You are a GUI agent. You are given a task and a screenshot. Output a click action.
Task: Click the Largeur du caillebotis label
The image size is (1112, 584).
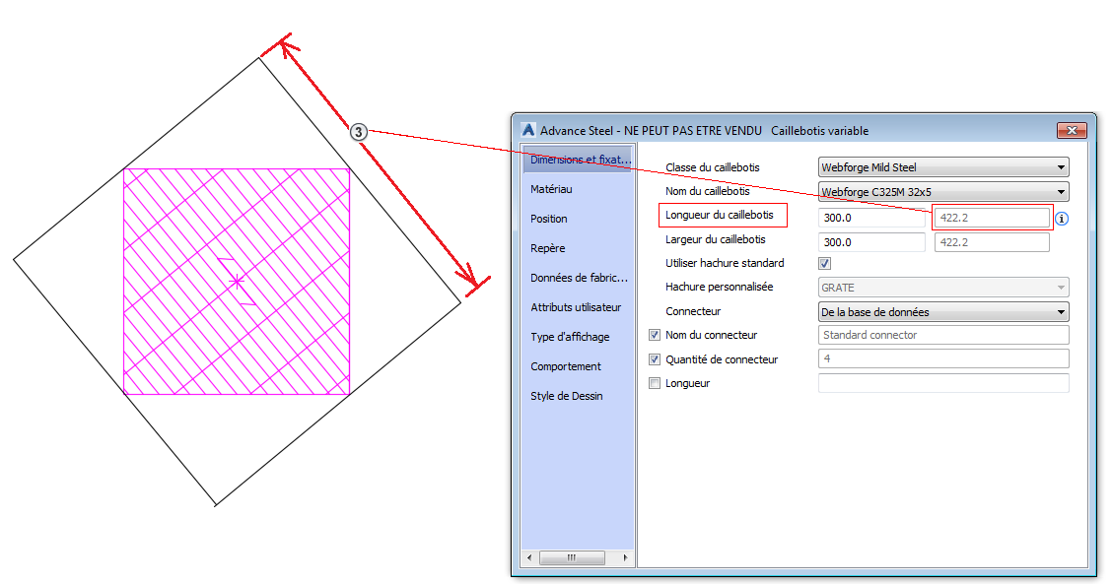pyautogui.click(x=715, y=239)
